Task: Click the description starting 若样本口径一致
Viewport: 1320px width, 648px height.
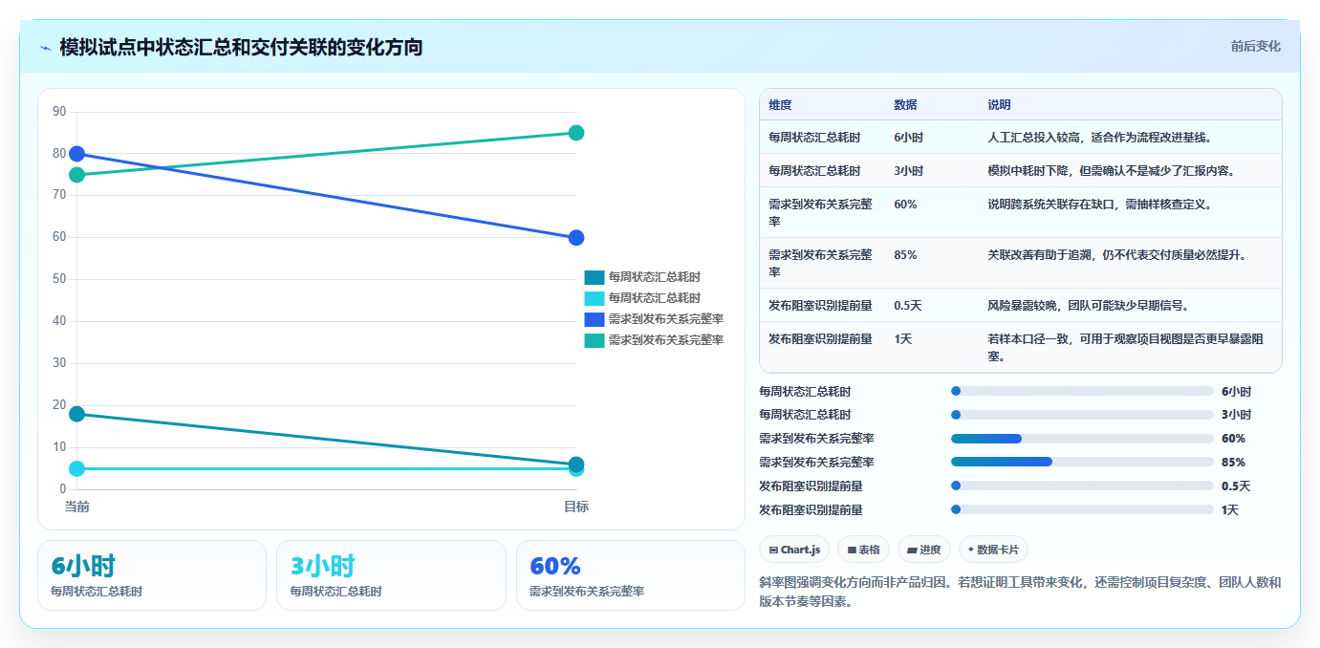Action: coord(1130,348)
